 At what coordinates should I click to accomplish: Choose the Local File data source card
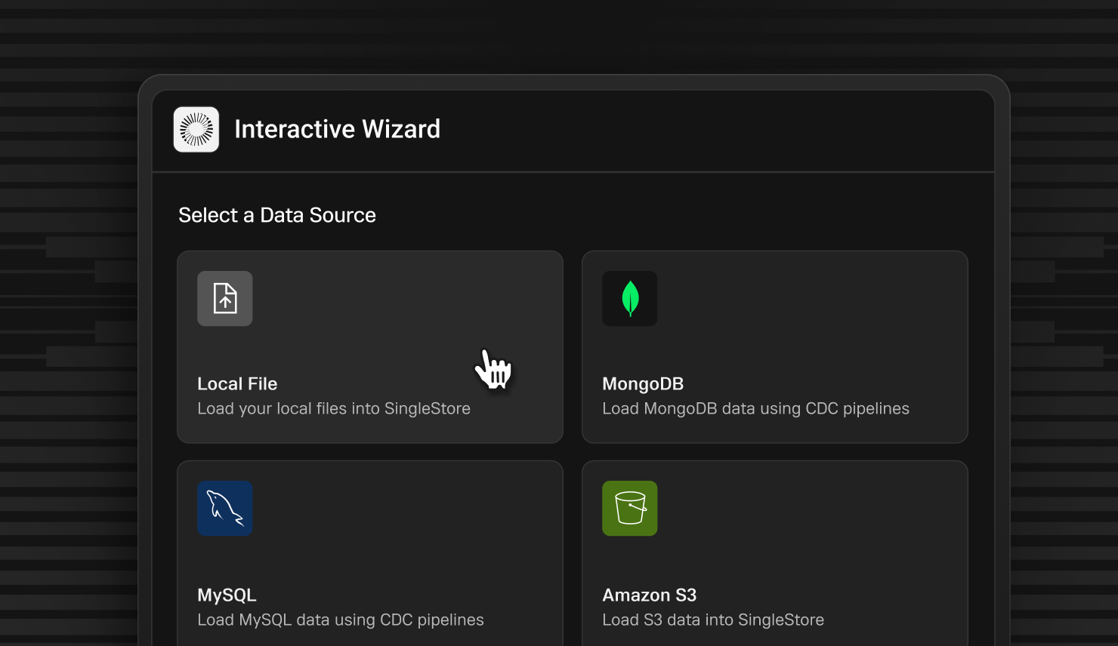pyautogui.click(x=369, y=346)
